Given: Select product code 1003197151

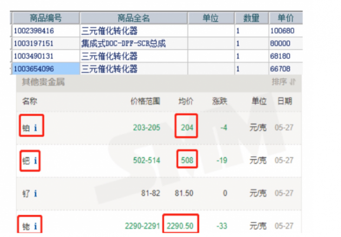Looking at the screenshot, I should tap(34, 43).
